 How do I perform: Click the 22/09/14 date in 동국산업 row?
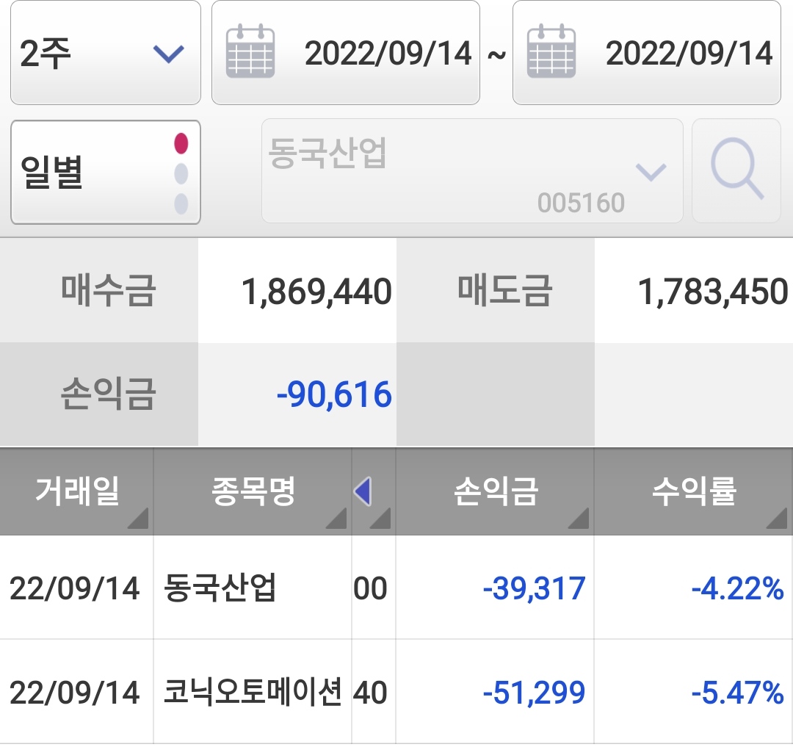click(x=74, y=588)
